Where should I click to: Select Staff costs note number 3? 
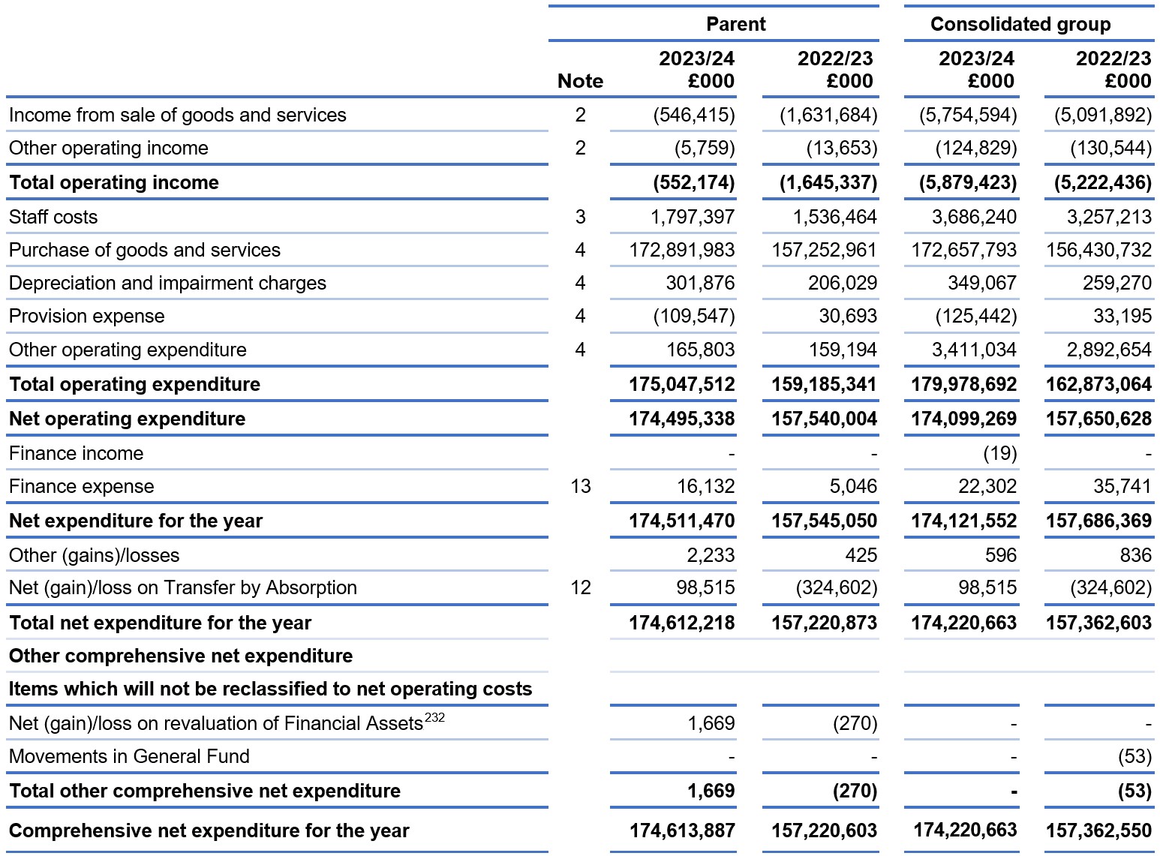point(580,217)
